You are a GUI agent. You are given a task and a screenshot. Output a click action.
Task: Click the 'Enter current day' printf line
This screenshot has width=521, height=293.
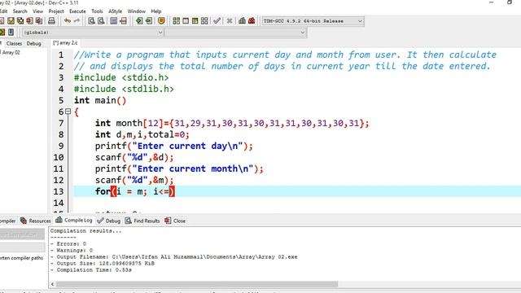click(x=173, y=146)
